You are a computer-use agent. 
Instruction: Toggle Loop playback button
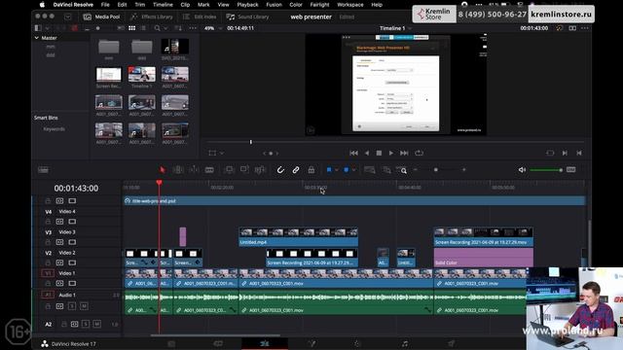[420, 153]
